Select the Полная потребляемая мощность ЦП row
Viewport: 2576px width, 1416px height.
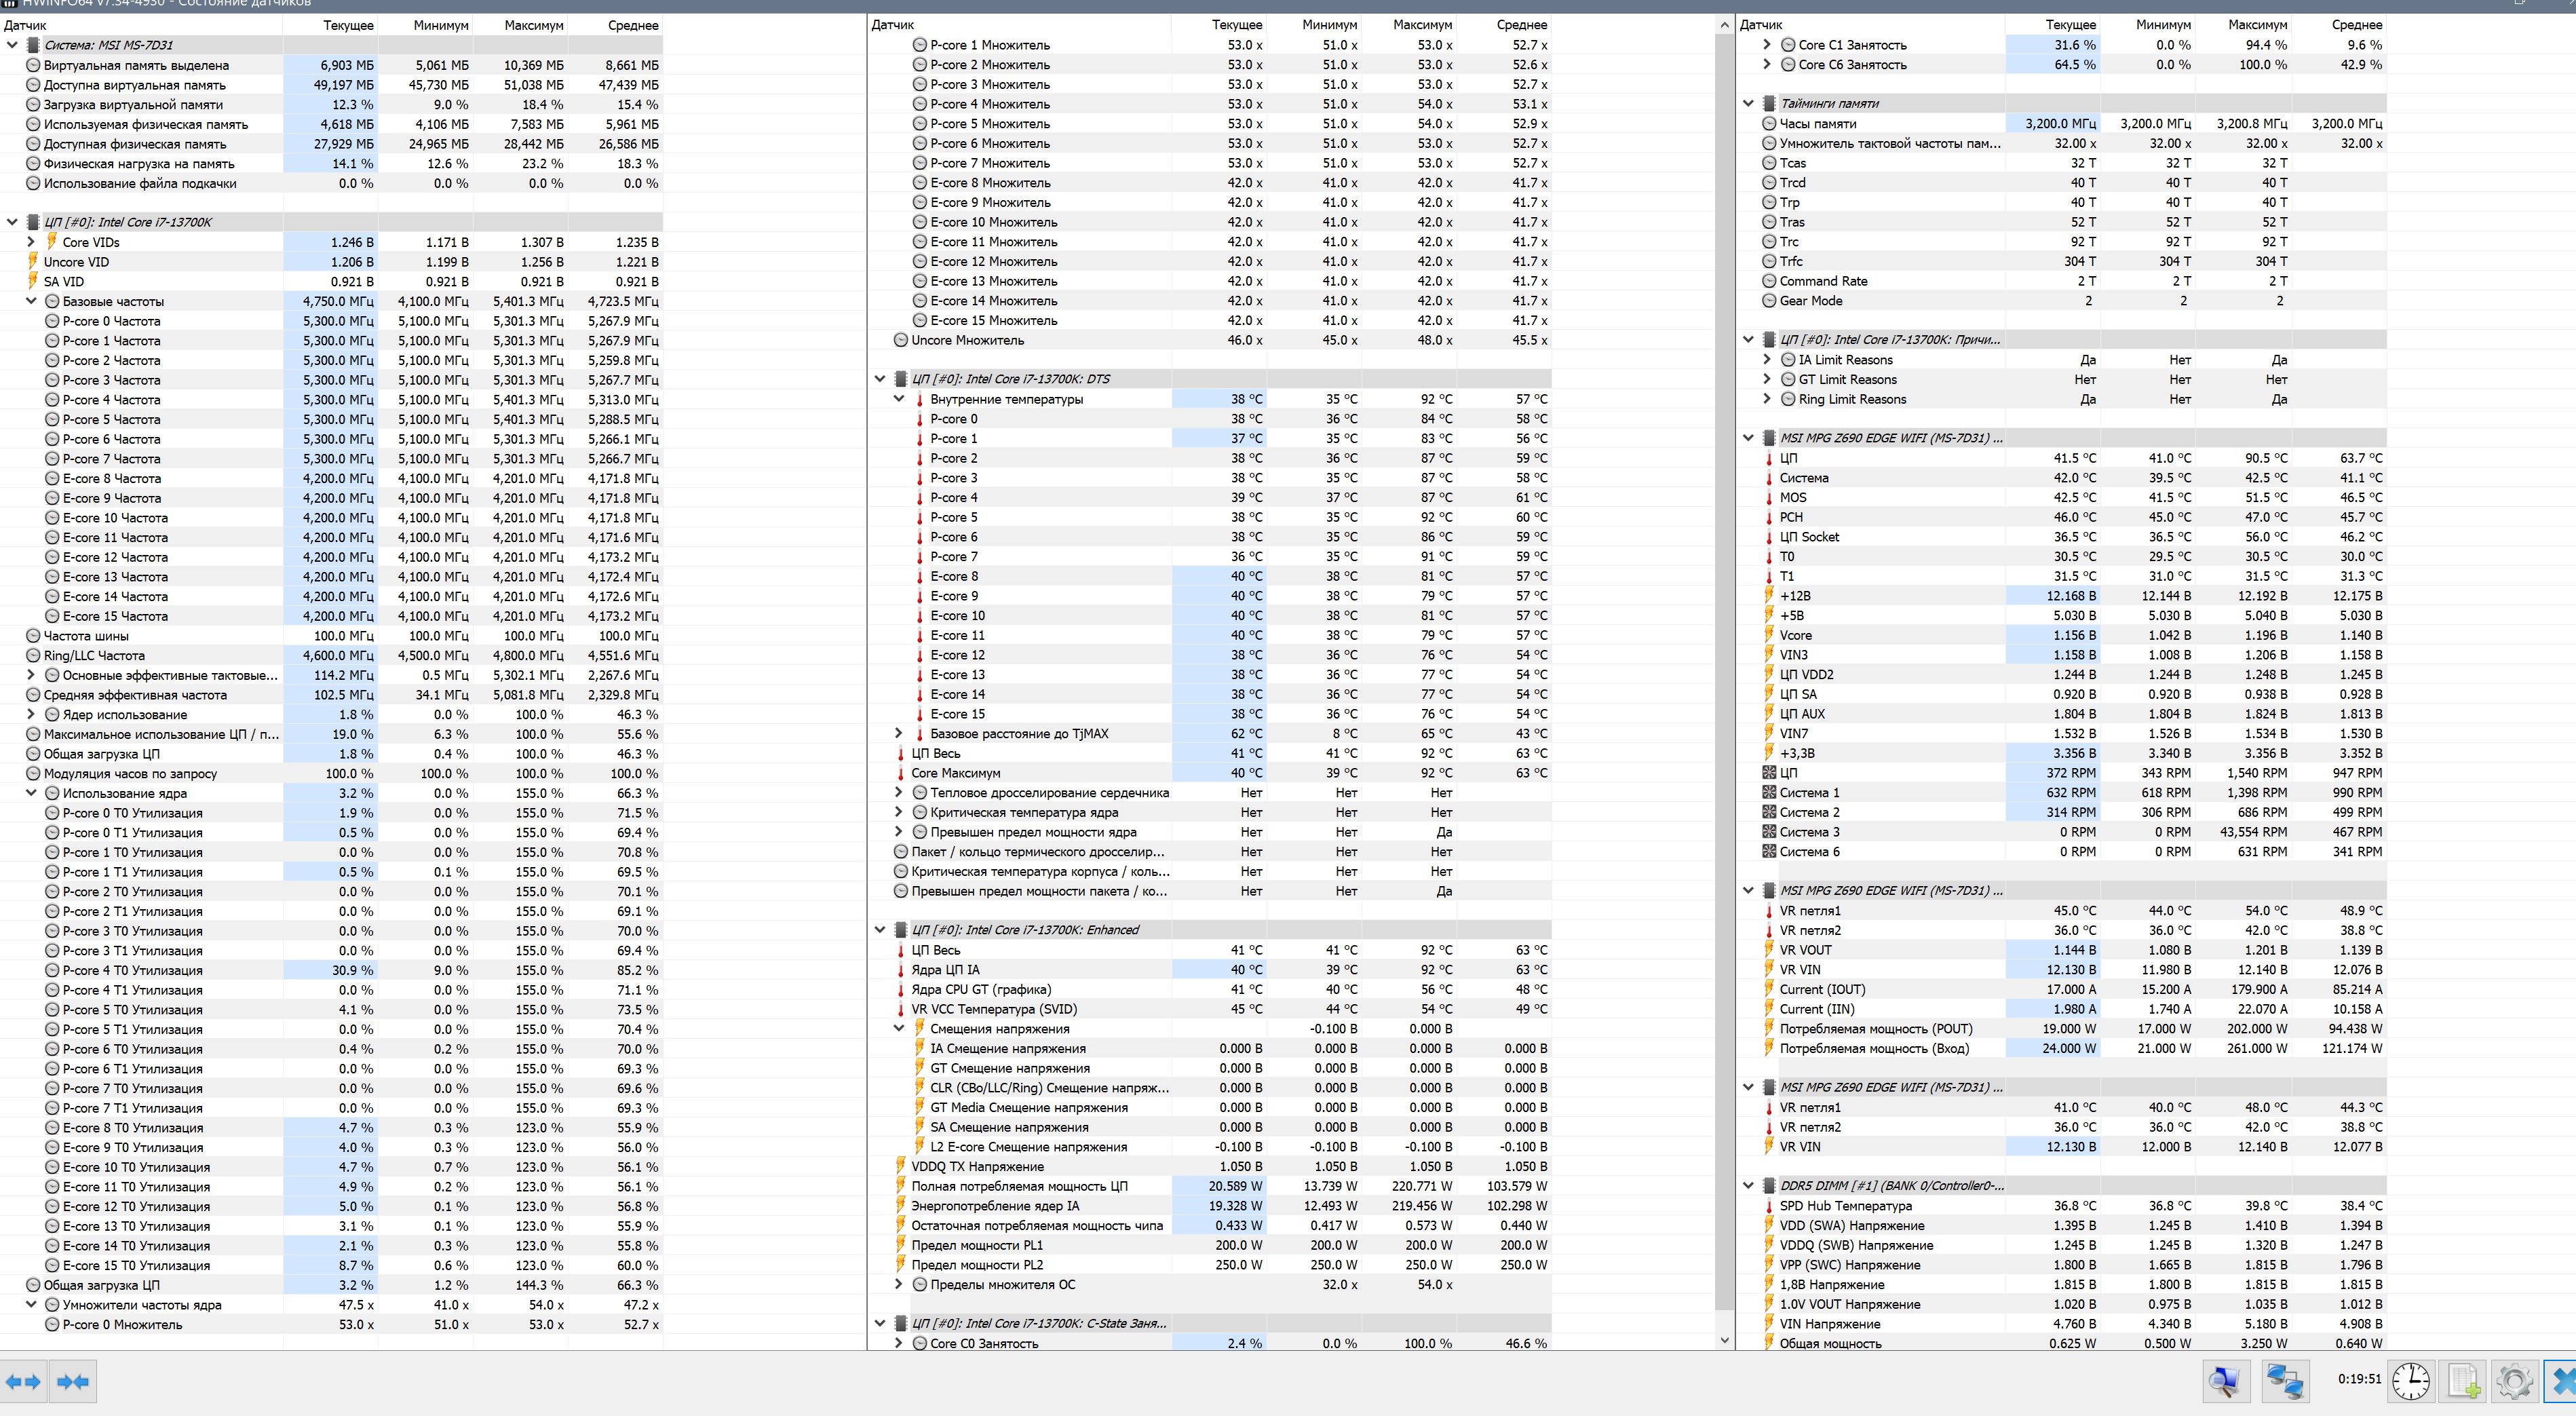click(x=1019, y=1186)
